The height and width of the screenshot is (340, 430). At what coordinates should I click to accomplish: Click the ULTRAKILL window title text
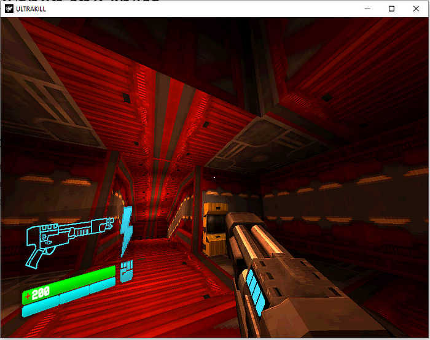[31, 9]
